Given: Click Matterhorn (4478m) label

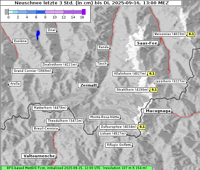Looking at the screenshot, I should pos(50,108).
